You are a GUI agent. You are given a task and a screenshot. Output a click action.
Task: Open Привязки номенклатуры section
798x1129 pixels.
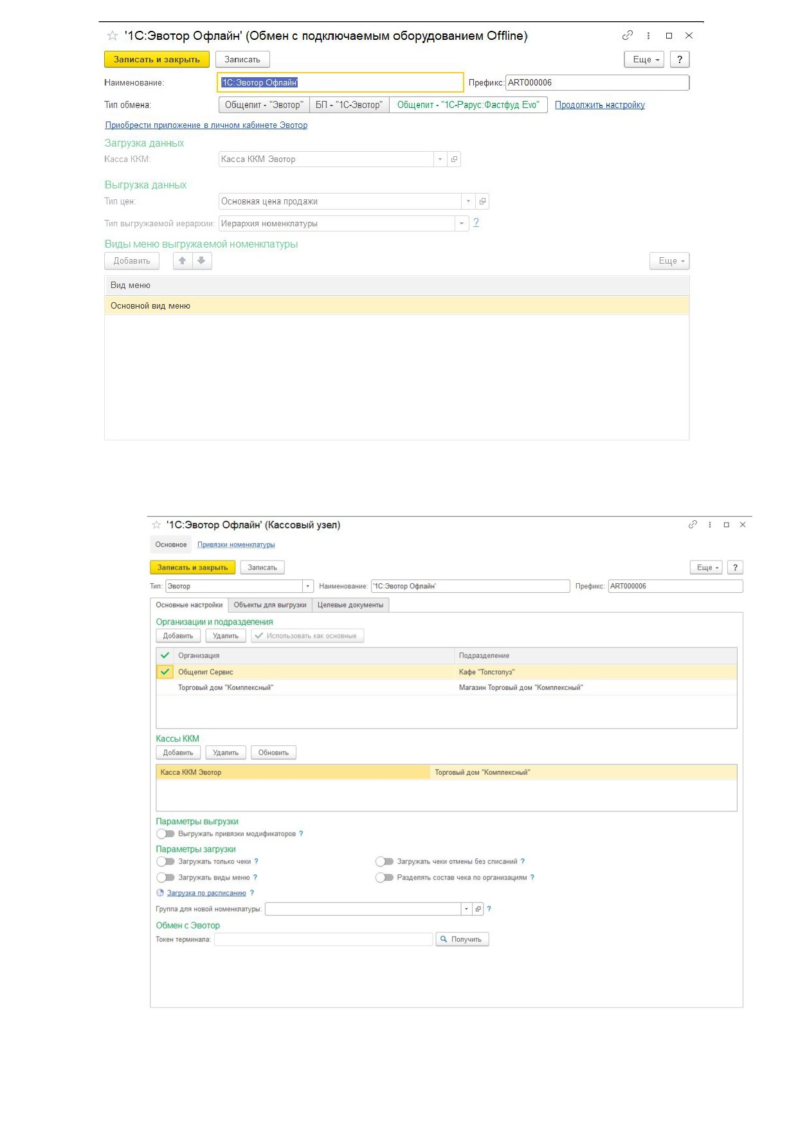click(236, 545)
